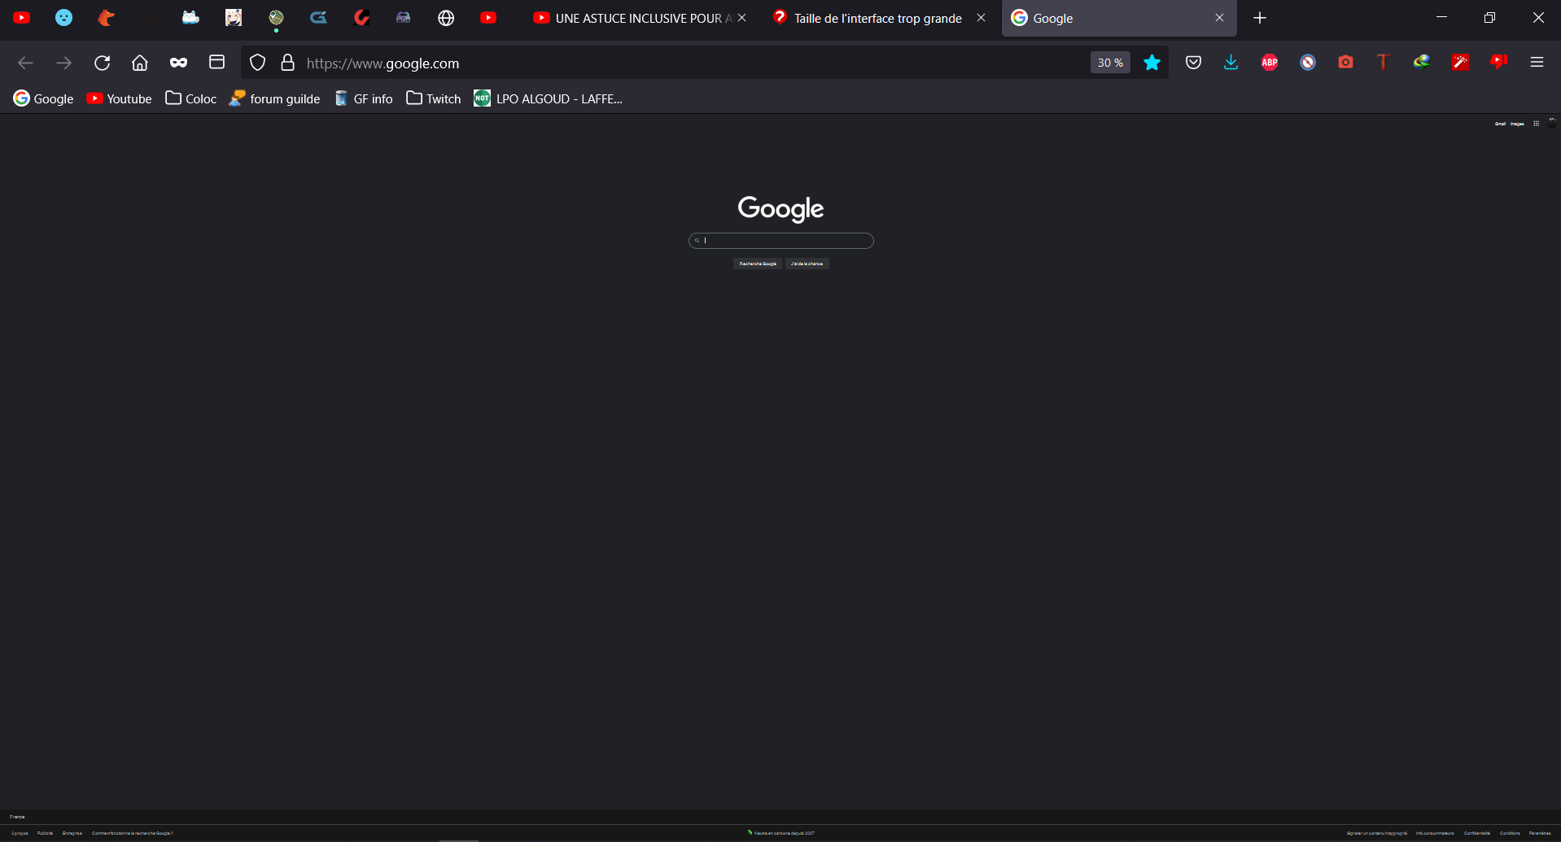Open the Google bookmark
Screen dimensions: 1561x842
(43, 98)
